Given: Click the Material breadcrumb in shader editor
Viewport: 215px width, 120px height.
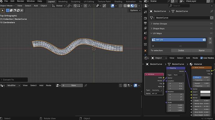Looking at the screenshot, I should point(198,64).
